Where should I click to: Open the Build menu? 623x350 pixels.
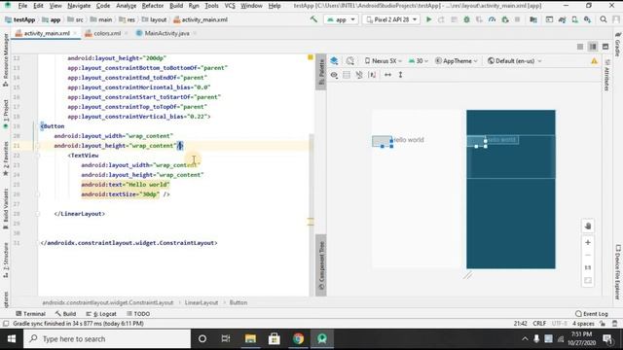176,6
